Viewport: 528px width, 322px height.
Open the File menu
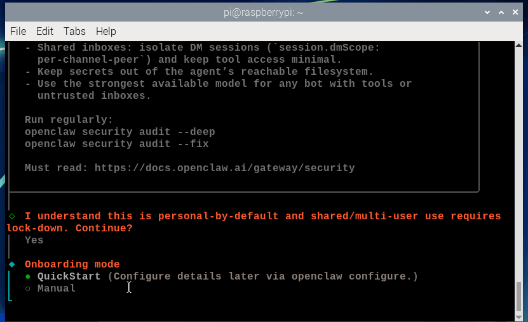click(x=18, y=31)
